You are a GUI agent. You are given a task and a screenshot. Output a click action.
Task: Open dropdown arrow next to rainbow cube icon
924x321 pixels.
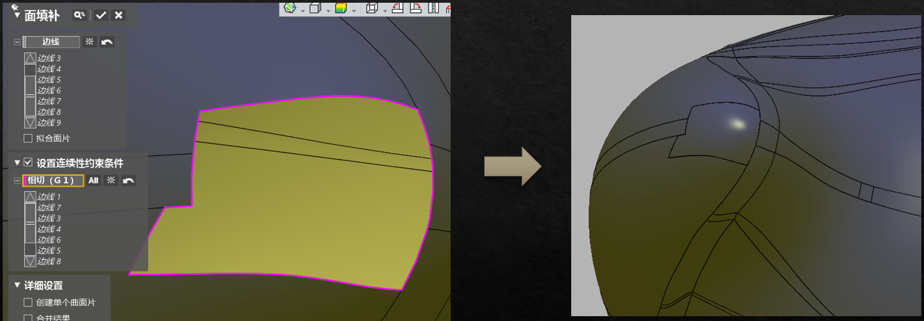point(353,10)
